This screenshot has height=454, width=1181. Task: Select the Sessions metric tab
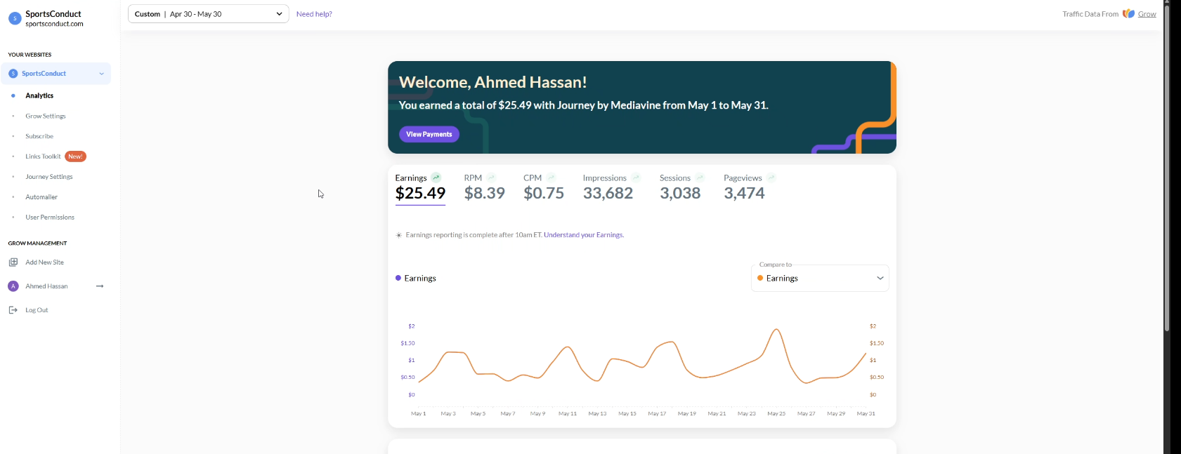681,187
